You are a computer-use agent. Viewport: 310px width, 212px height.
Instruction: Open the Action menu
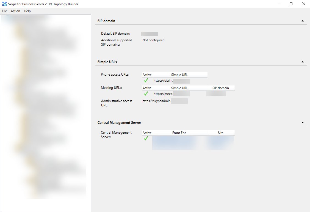point(15,11)
